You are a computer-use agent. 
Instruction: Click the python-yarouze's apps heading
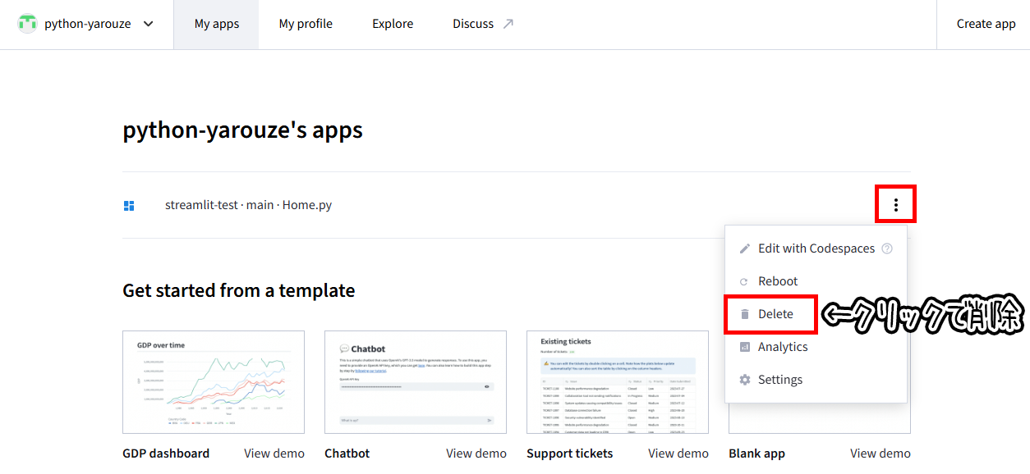coord(243,130)
